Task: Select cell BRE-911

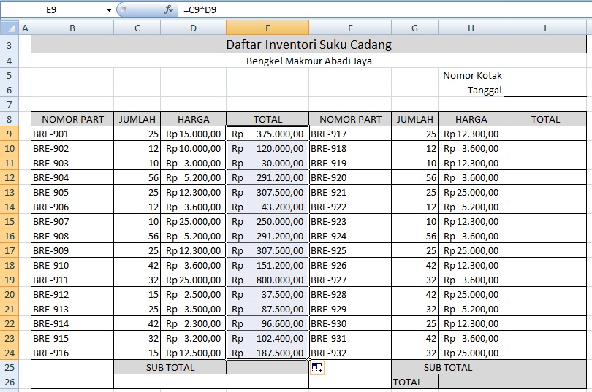Action: 72,280
